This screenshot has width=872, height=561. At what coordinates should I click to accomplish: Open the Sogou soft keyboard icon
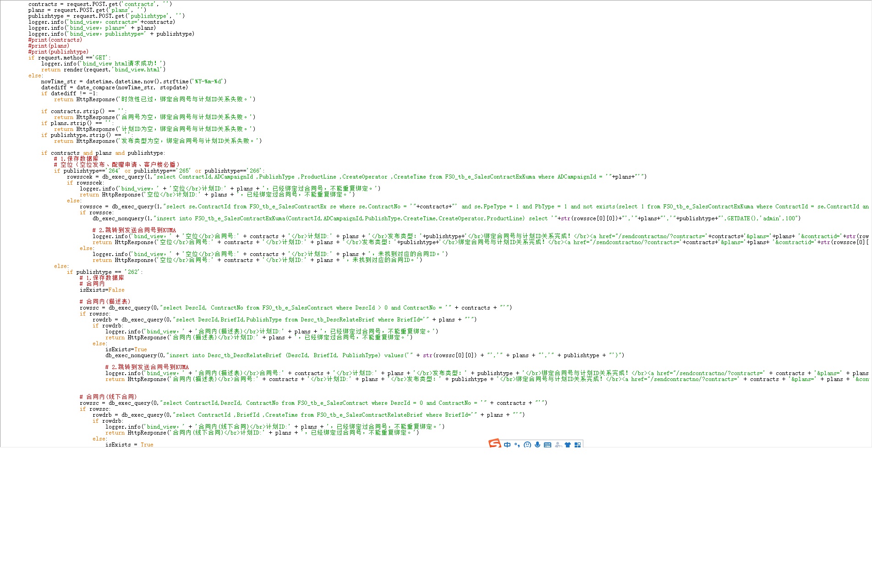point(548,445)
